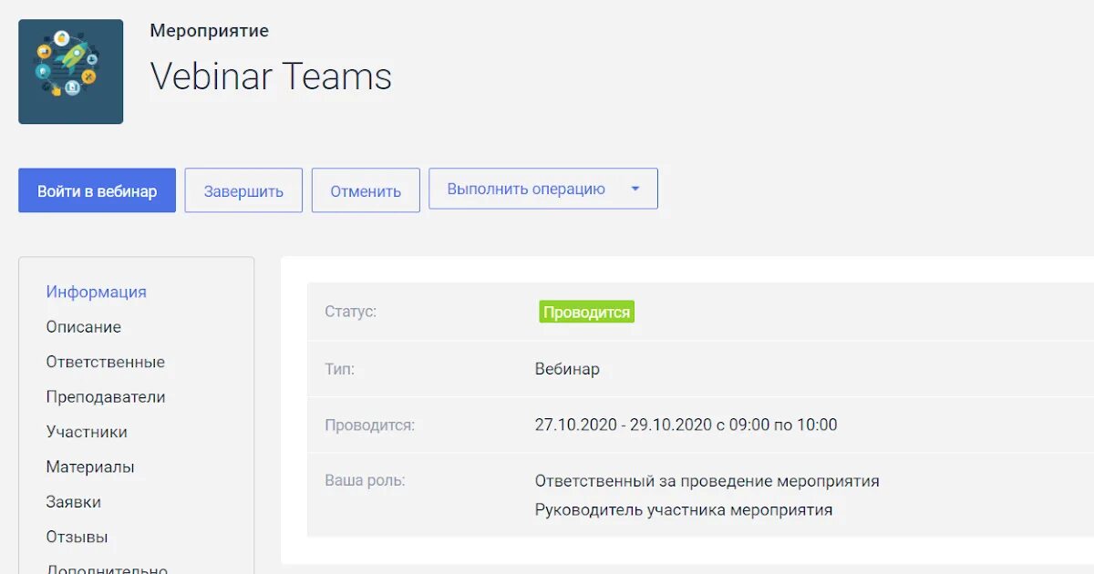
Task: Click the 'Завершить' button
Action: 243,190
